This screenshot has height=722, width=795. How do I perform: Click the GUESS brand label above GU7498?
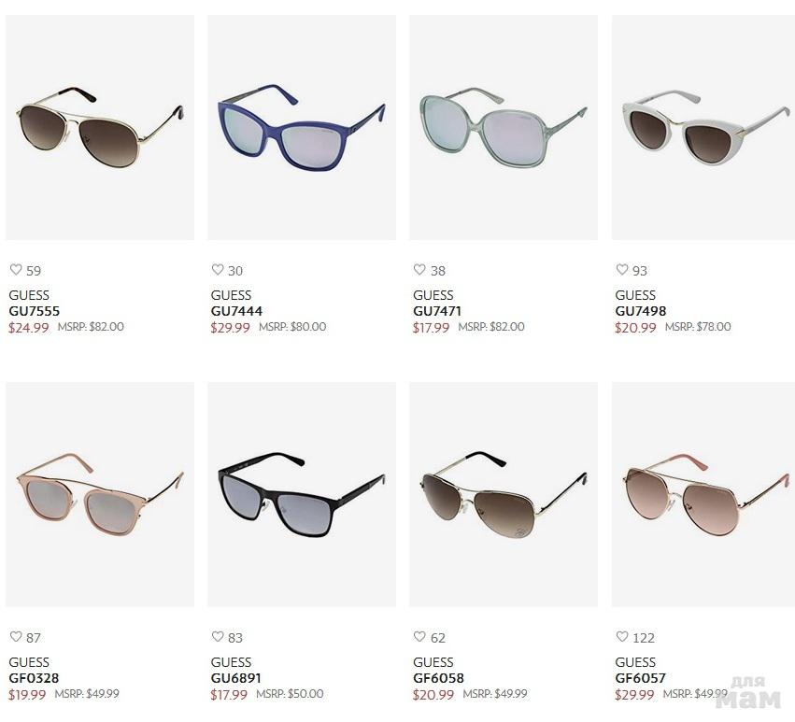click(635, 295)
